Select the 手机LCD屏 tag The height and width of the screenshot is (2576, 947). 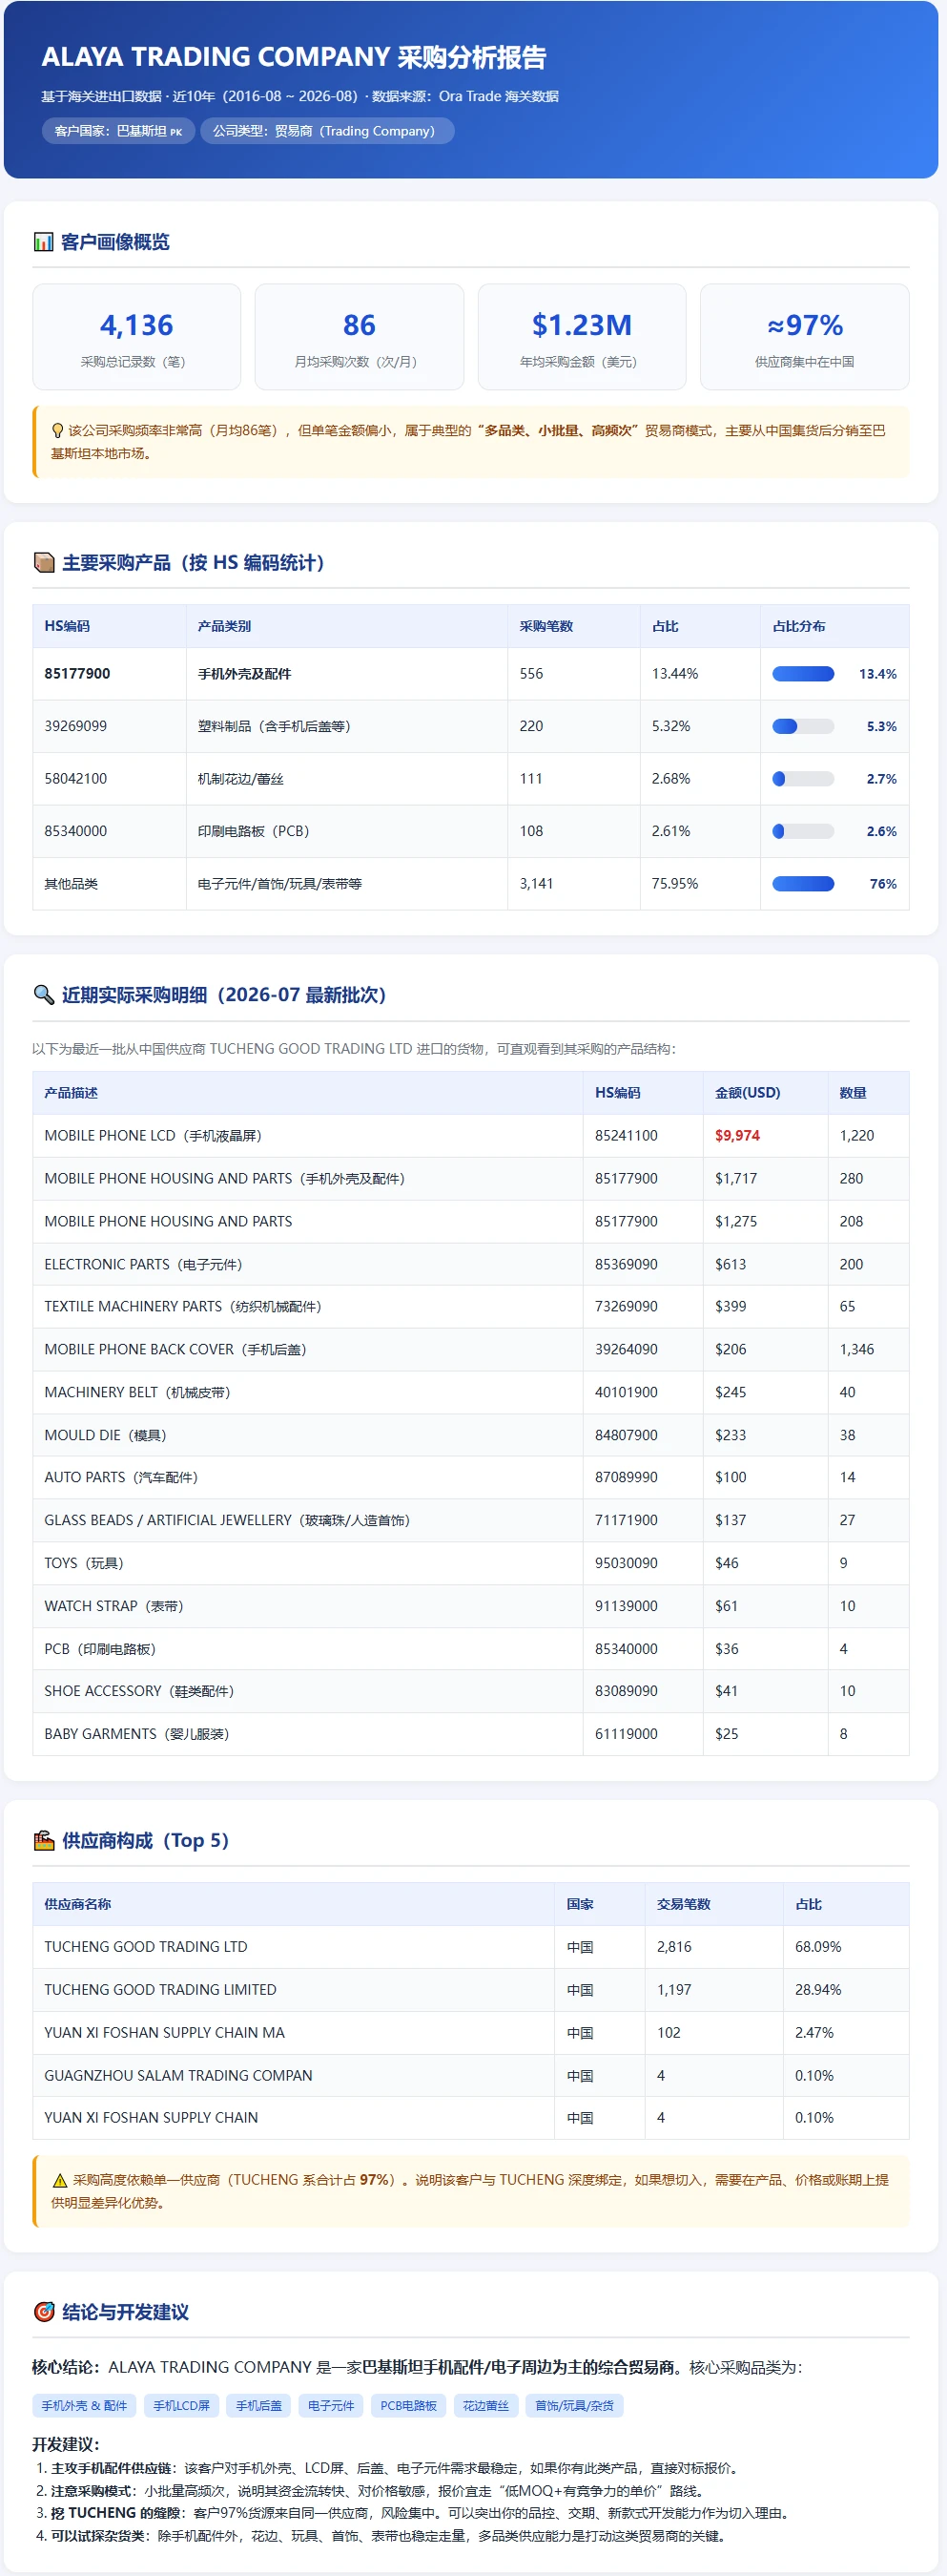182,2406
